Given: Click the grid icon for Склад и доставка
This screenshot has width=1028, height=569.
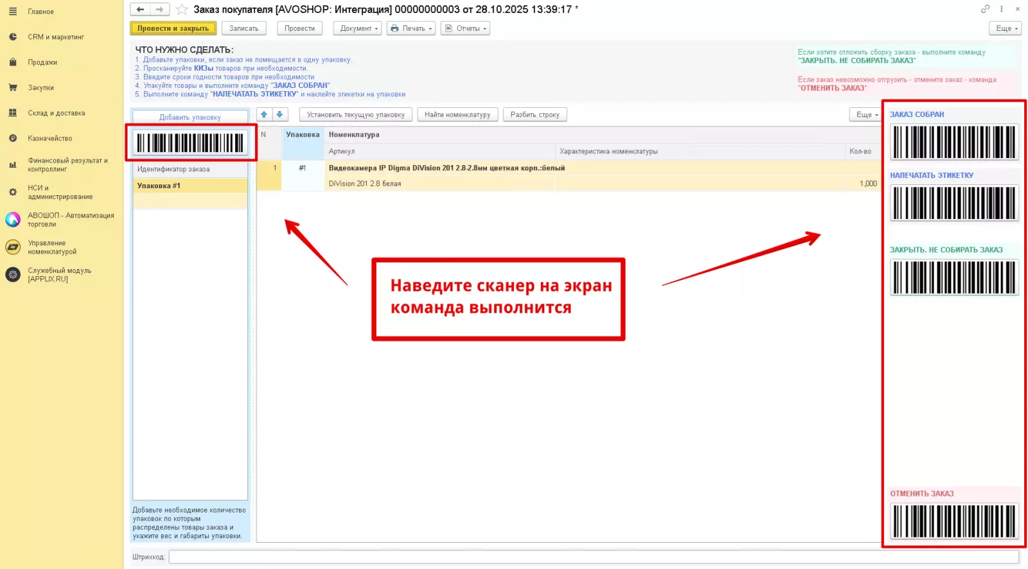Looking at the screenshot, I should 13,113.
